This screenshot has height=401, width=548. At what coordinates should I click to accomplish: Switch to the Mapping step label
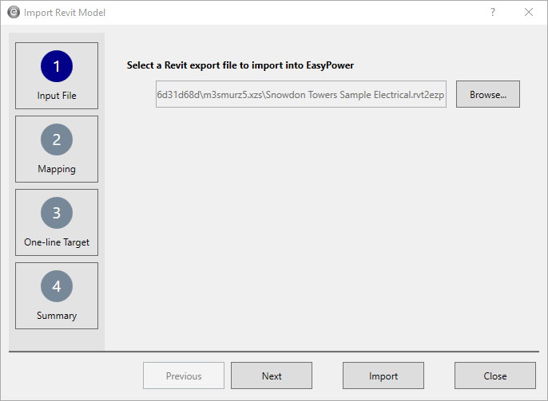click(x=57, y=169)
